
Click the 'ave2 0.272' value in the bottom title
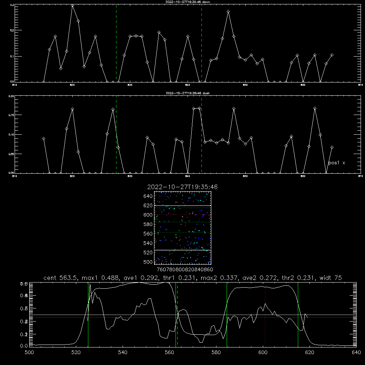point(260,278)
